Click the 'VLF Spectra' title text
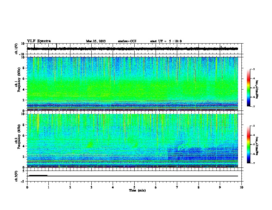Viewport: 272px width, 210px height. tap(39, 41)
